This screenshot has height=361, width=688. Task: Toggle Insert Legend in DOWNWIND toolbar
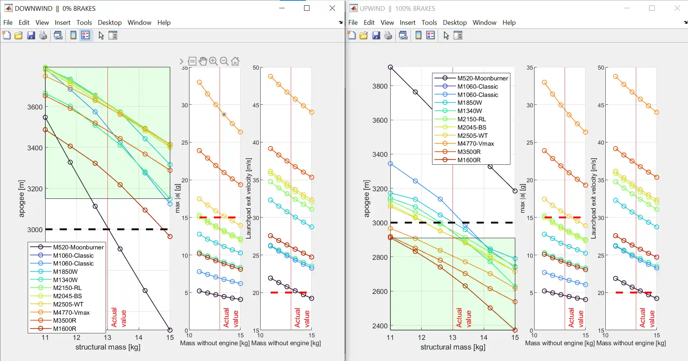click(x=85, y=35)
